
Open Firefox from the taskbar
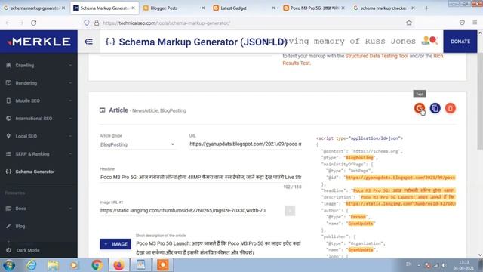click(118, 265)
